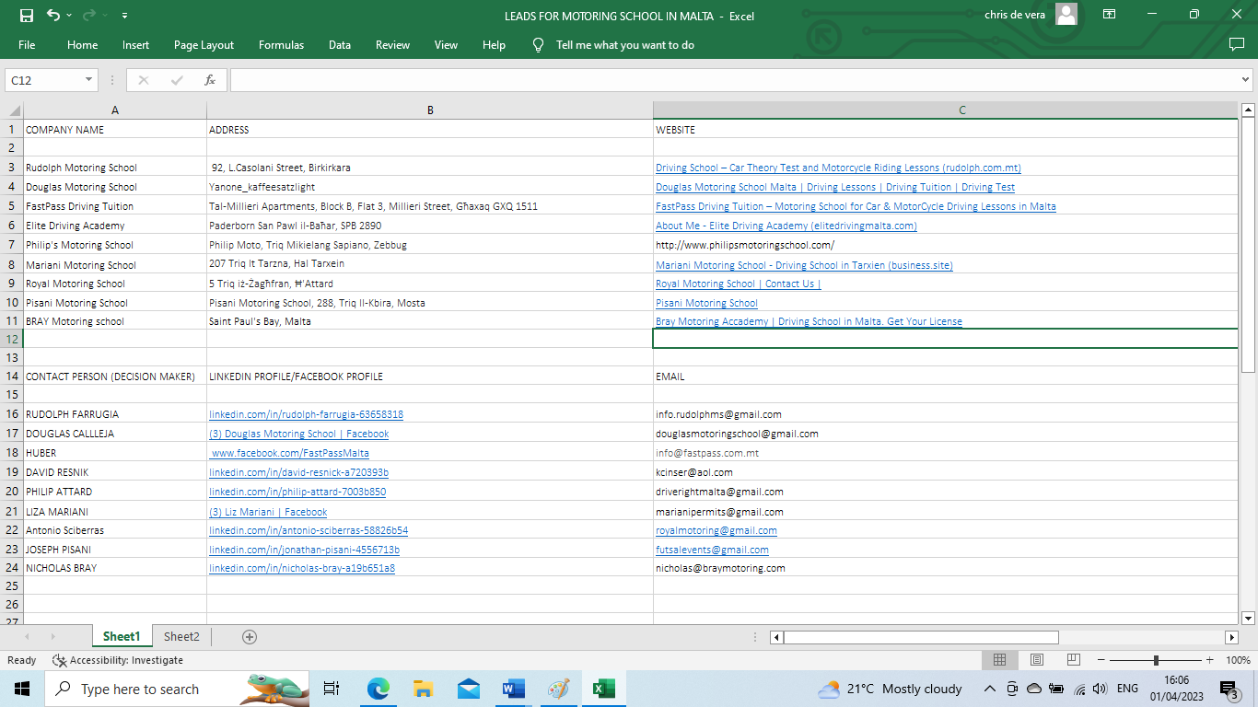
Task: Click the Tell me search field
Action: coord(624,45)
